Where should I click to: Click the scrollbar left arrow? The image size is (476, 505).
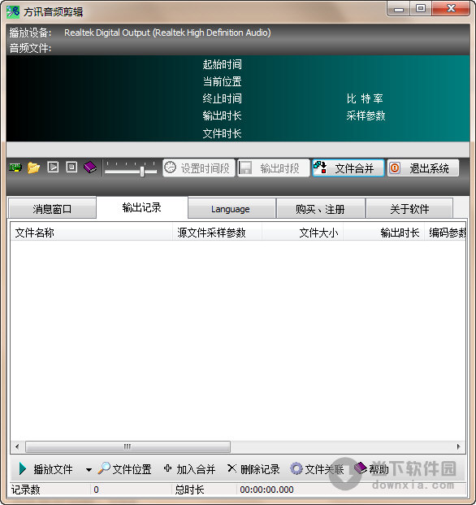(x=17, y=446)
